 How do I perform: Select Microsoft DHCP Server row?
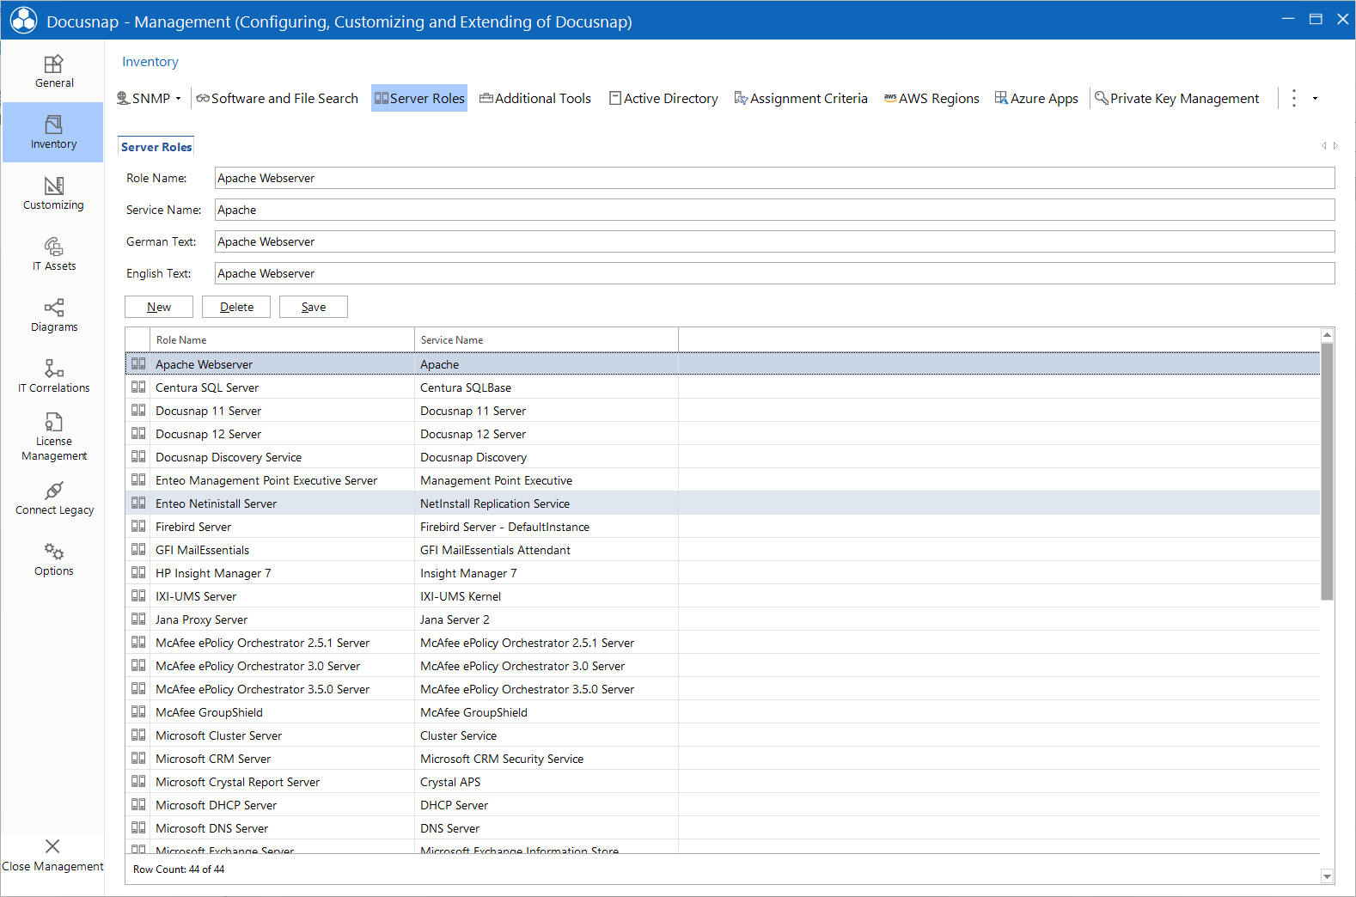(723, 805)
